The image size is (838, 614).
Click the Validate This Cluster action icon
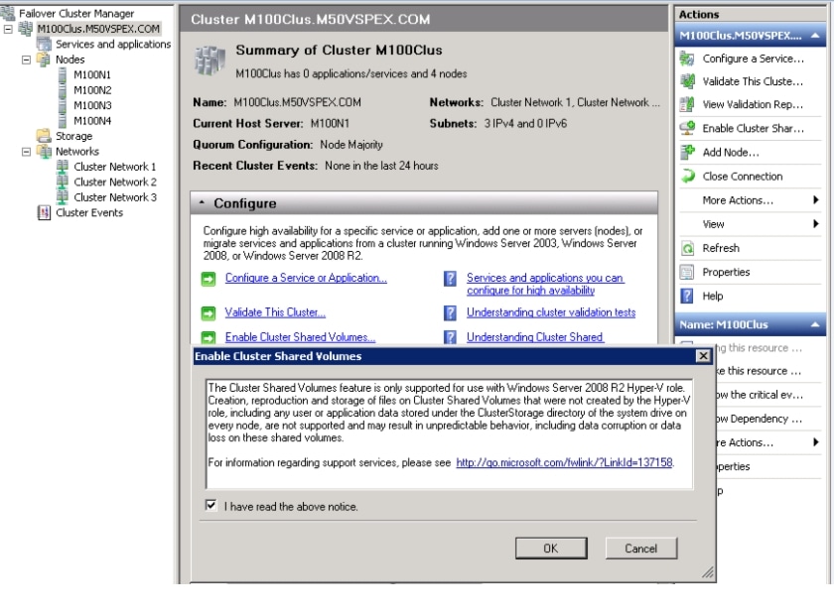click(x=687, y=81)
